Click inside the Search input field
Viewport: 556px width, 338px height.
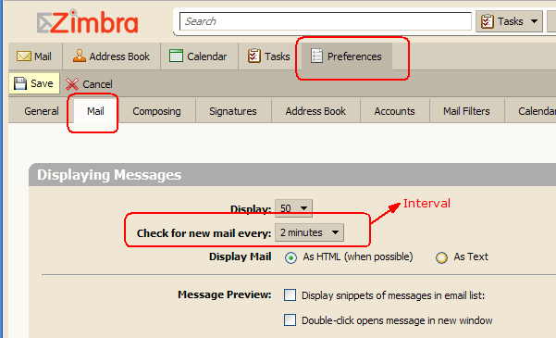[325, 21]
